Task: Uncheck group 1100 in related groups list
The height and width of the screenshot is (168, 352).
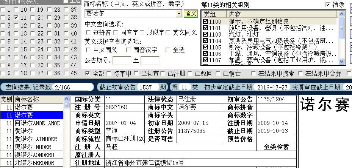Action: [x=205, y=22]
